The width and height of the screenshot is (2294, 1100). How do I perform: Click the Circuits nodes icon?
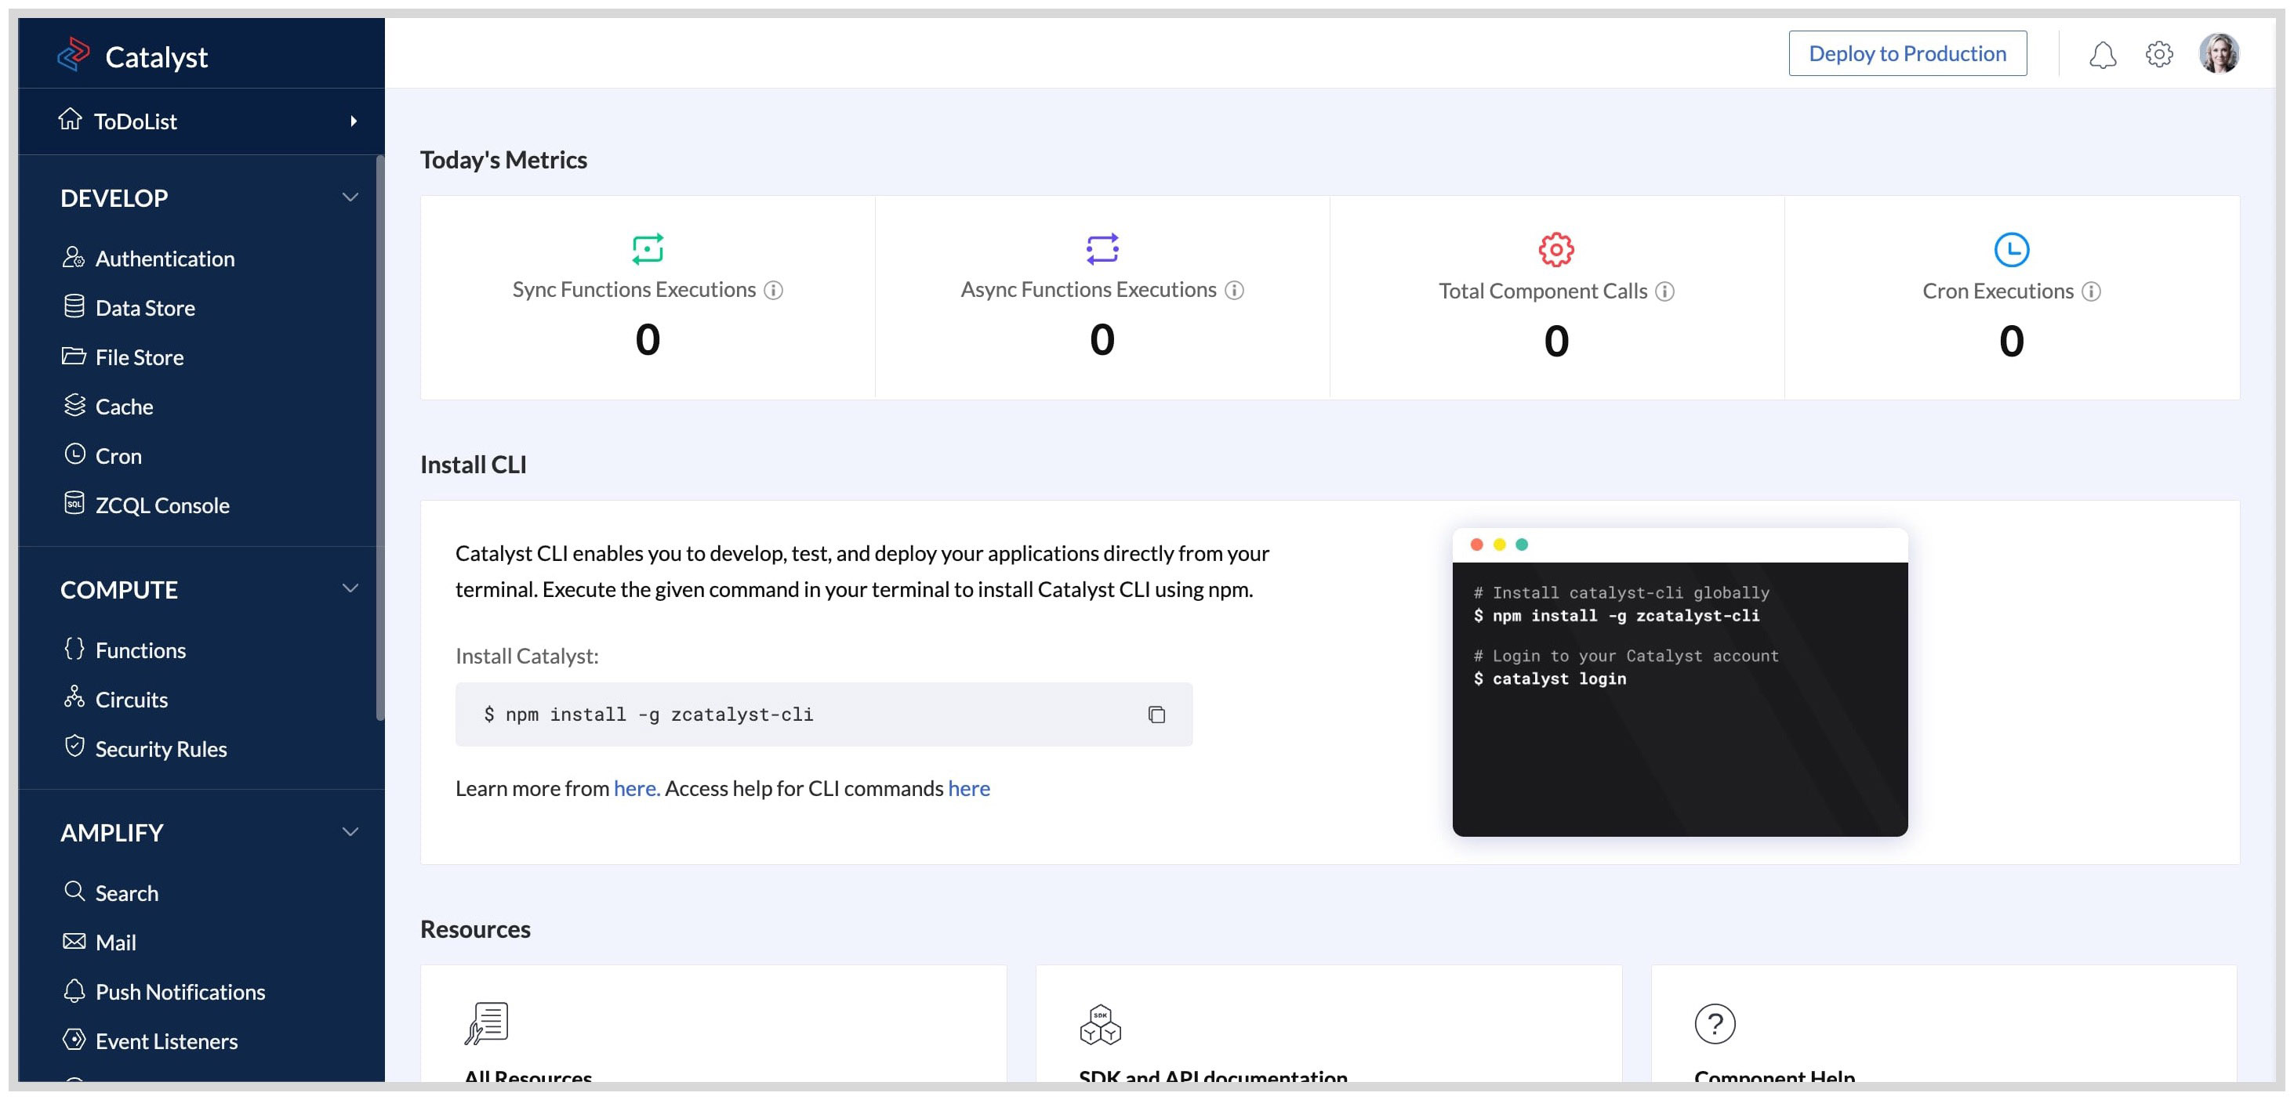74,697
